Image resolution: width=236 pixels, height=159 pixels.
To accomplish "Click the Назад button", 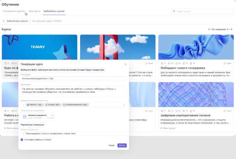I will click(x=111, y=145).
